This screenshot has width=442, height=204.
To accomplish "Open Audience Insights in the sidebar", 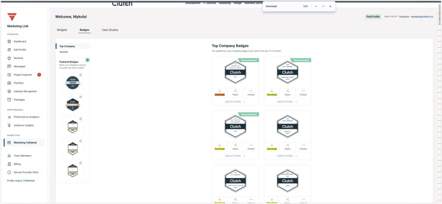I will pos(24,125).
